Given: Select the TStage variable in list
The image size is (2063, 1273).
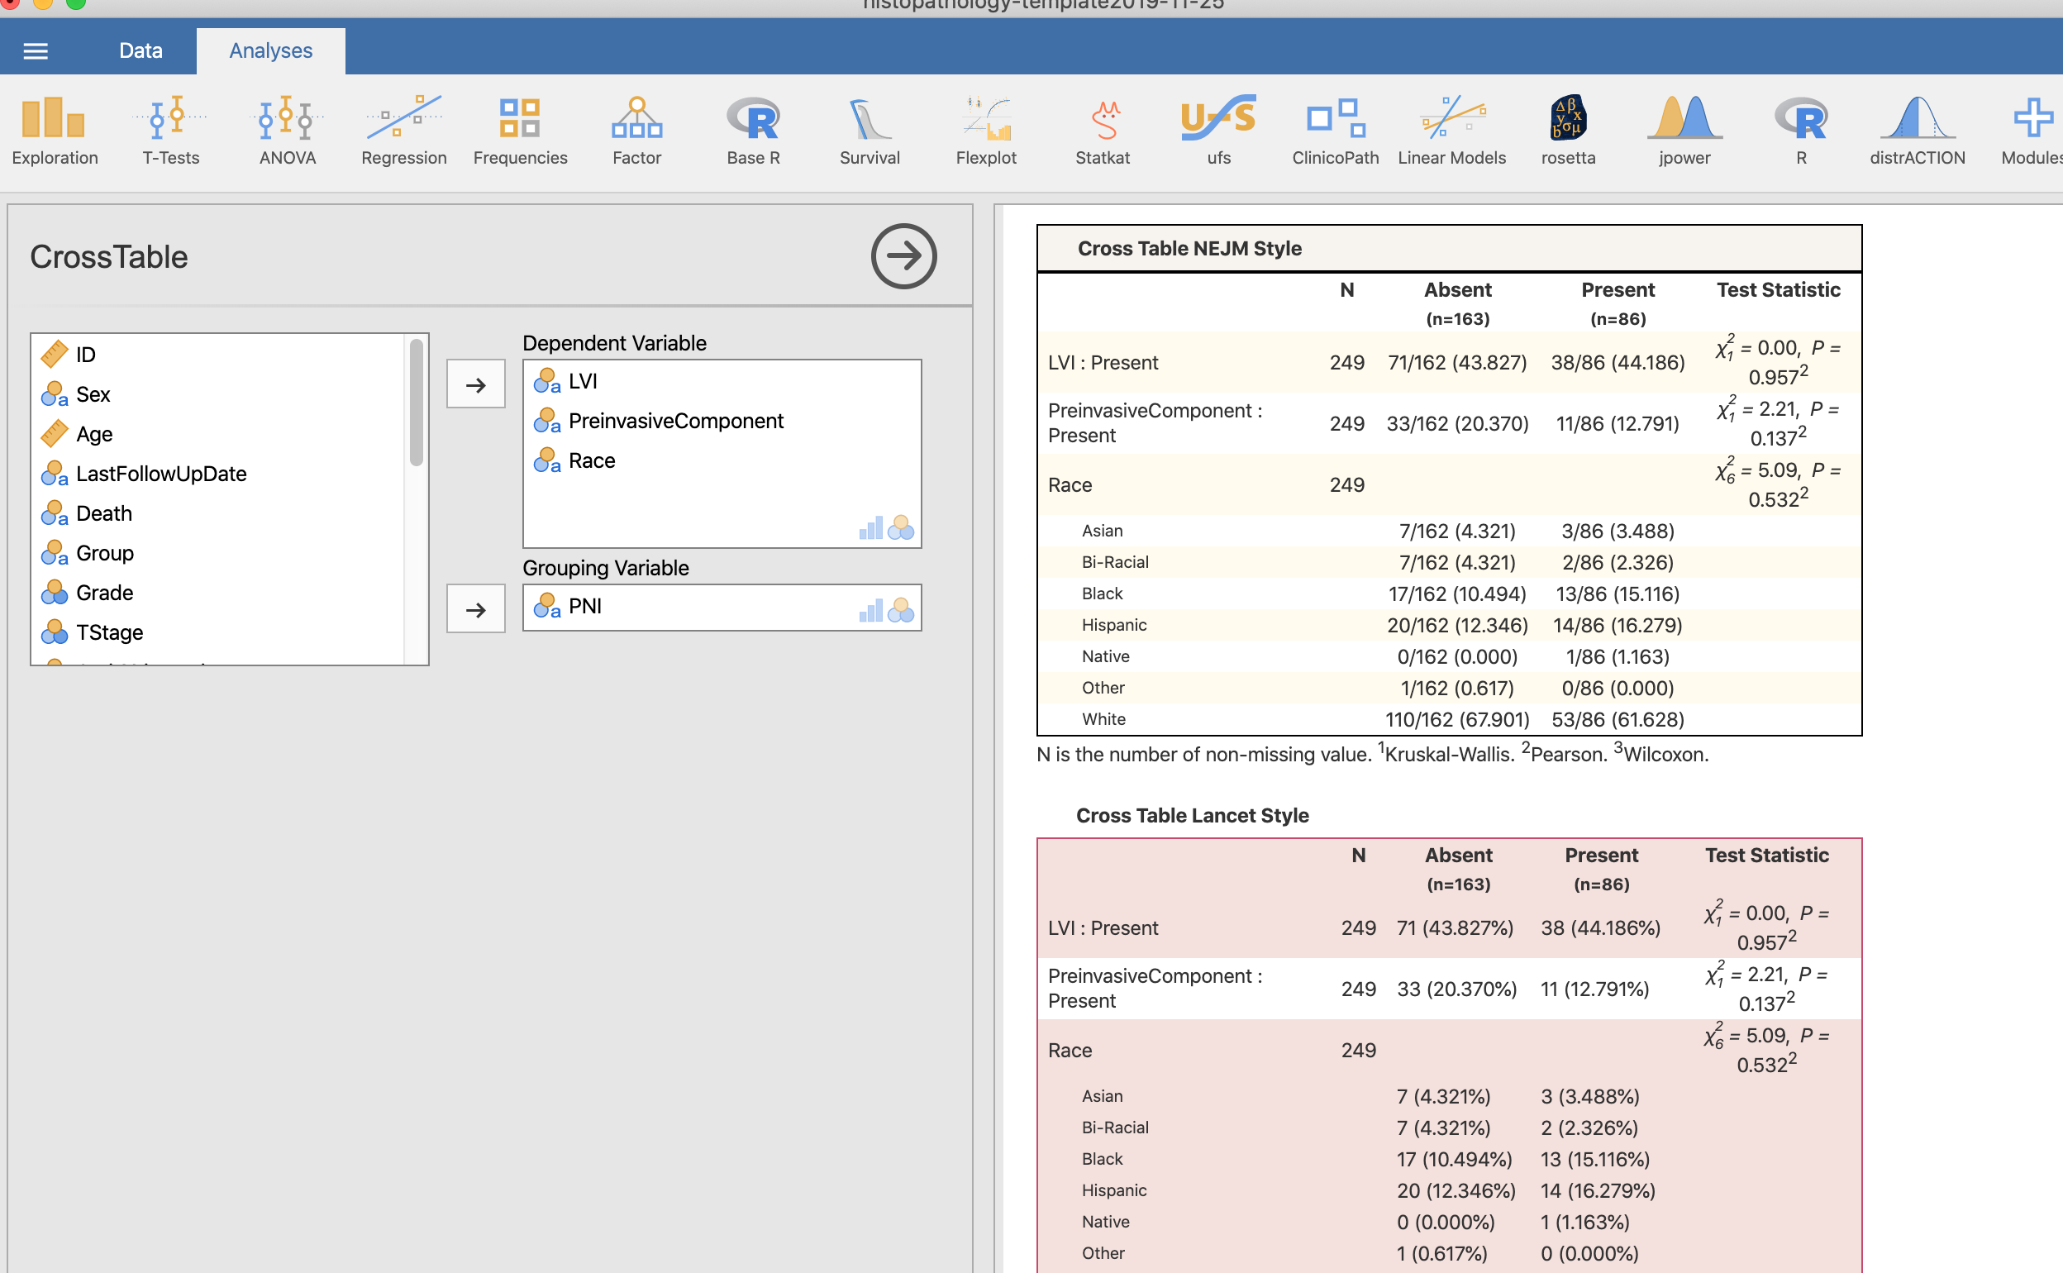Looking at the screenshot, I should [x=109, y=632].
